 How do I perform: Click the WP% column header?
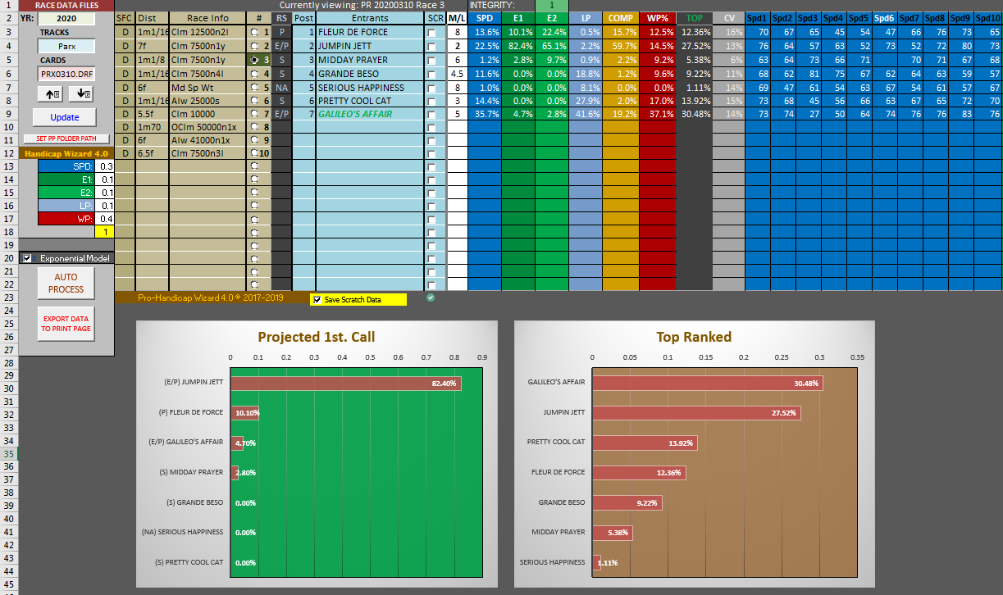click(x=657, y=18)
